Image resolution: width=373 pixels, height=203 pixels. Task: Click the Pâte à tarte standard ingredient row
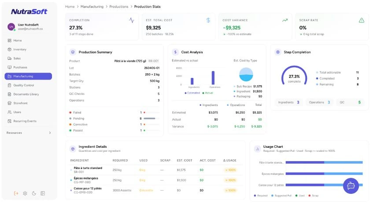click(155, 170)
